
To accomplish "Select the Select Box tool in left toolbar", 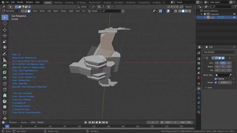I will 5,17.
